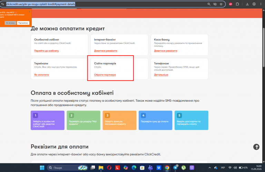Screen dimensions: 265x172
Task: Open Chrome three-dot menu
Action: 261,4
